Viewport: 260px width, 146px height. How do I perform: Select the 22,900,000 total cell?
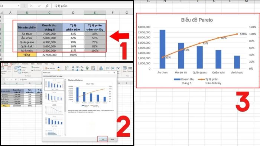point(49,55)
